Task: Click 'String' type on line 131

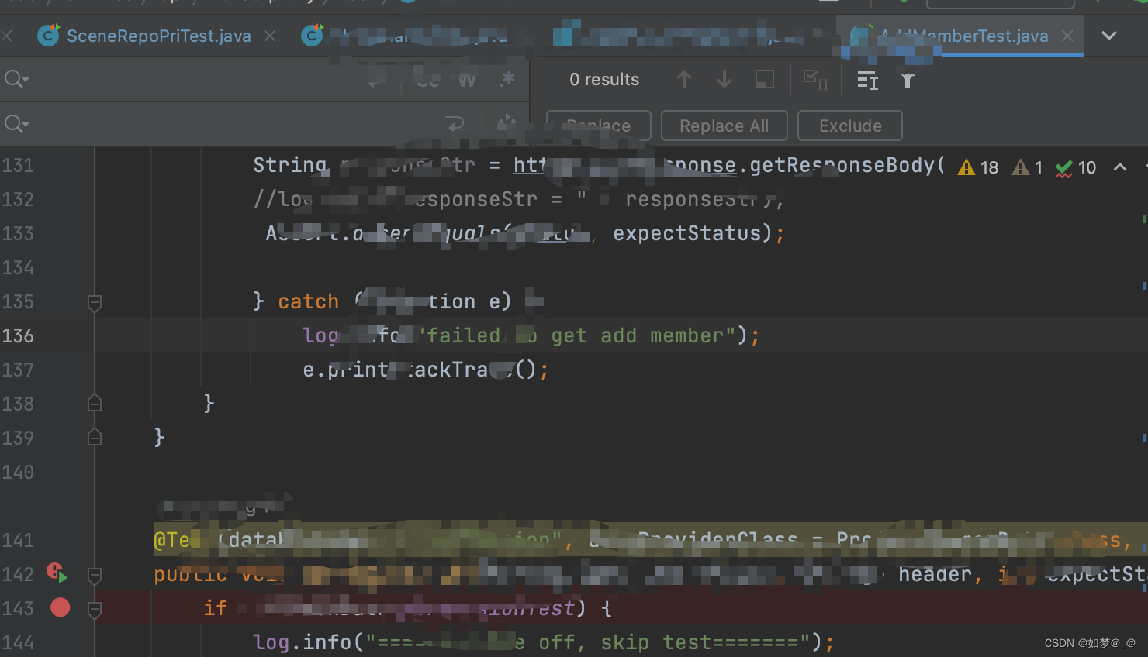Action: pos(290,165)
